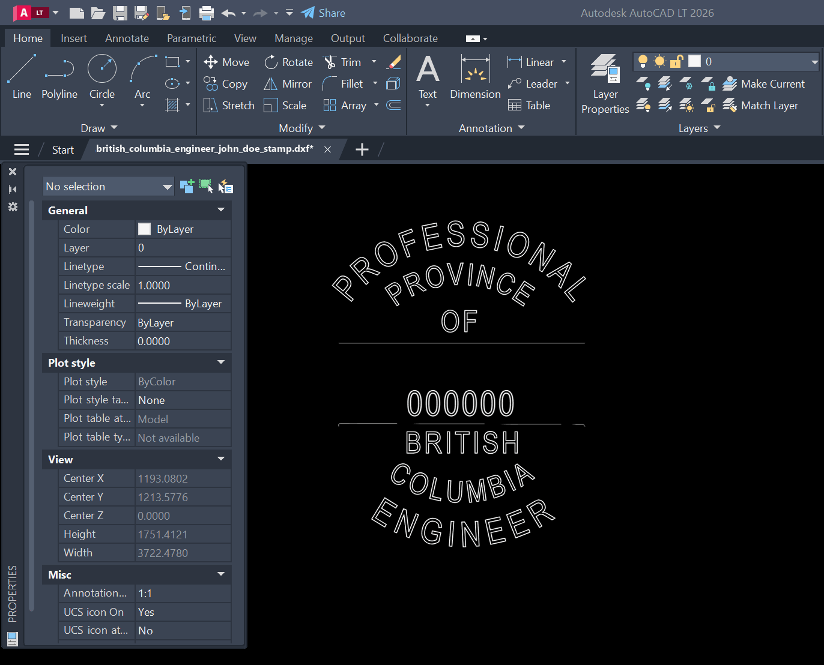Select the Line drawing tool

(22, 76)
